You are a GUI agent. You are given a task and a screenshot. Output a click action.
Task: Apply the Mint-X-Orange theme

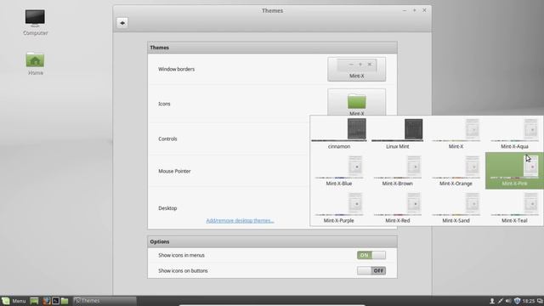coord(456,171)
